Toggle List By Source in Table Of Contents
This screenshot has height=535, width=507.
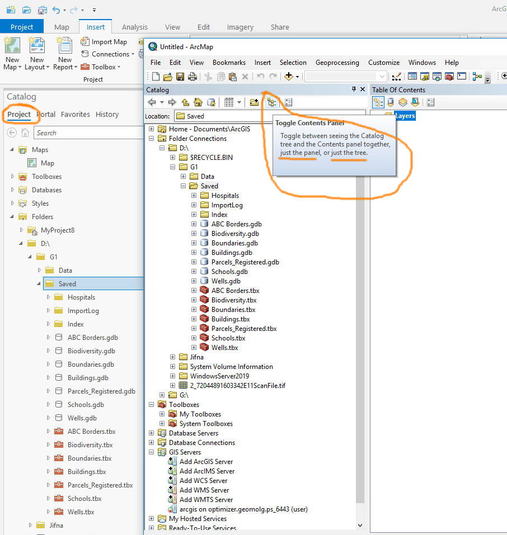coord(391,102)
